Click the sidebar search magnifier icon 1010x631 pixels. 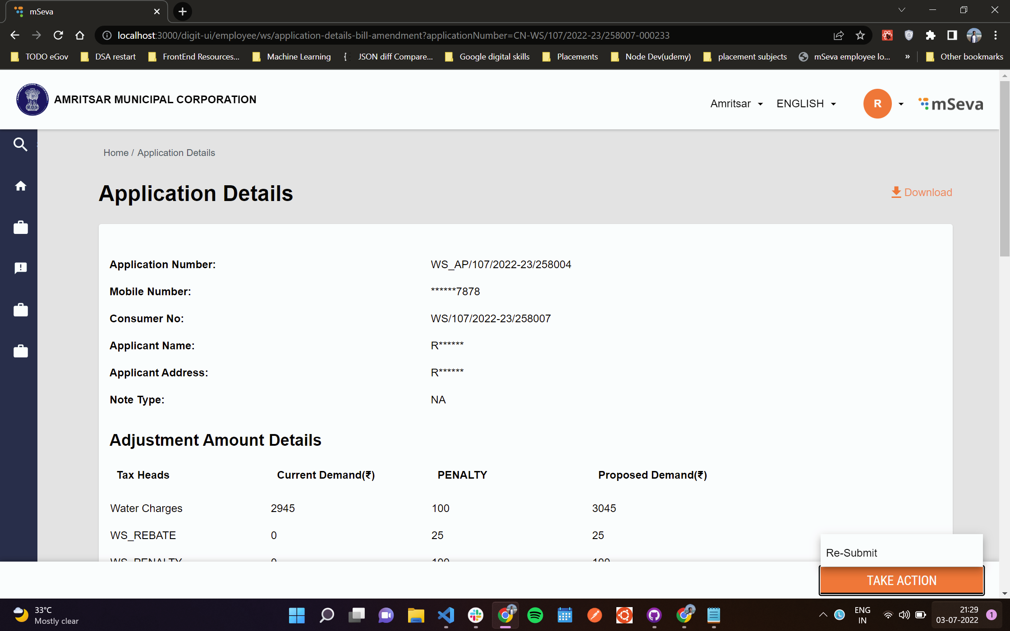point(20,144)
